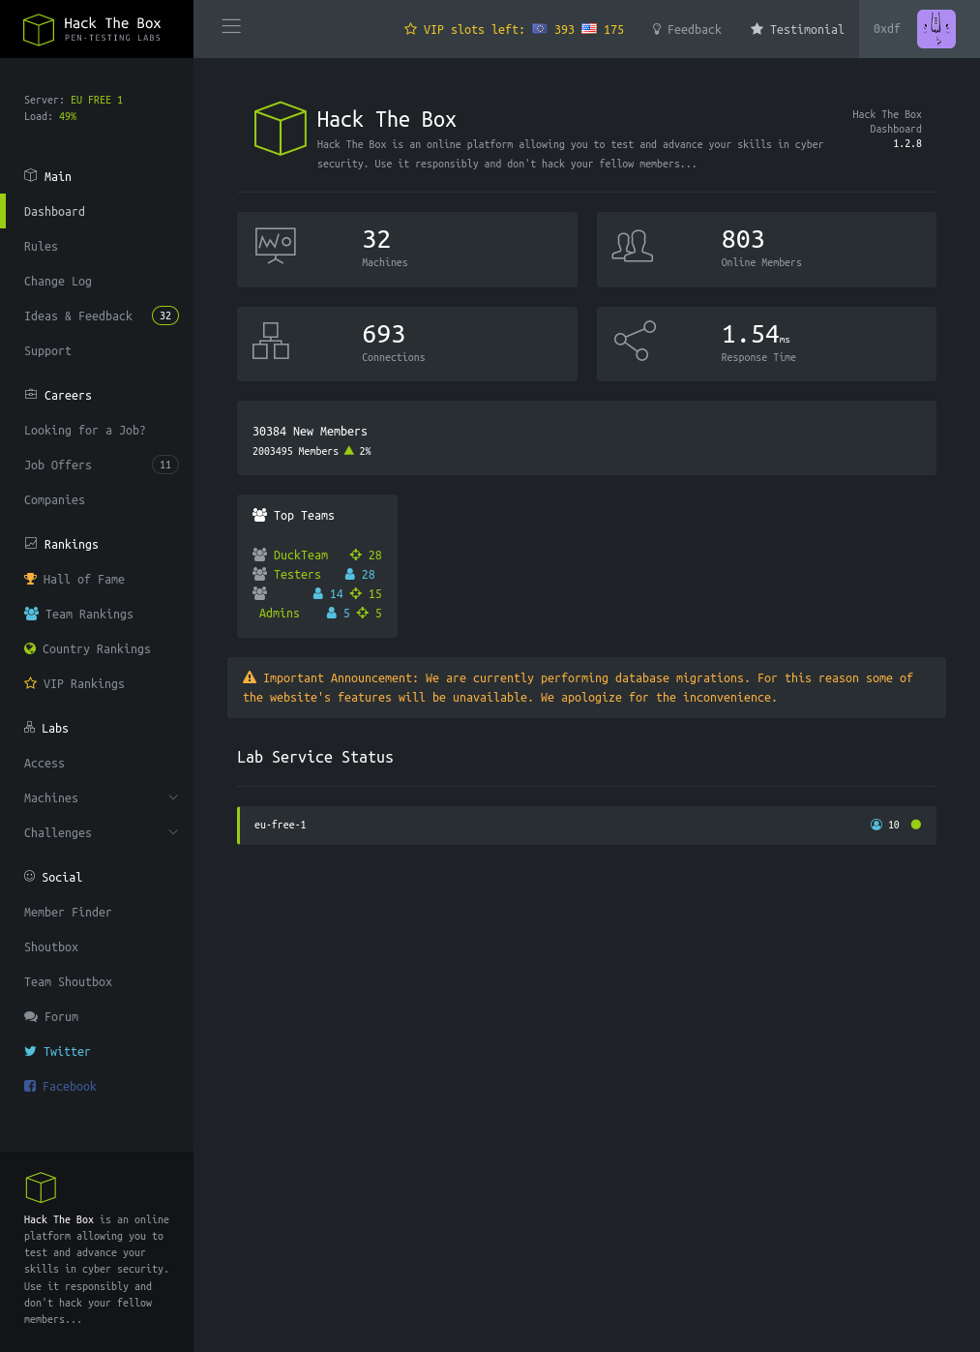Open Ideas & Feedback page
Image resolution: width=980 pixels, height=1352 pixels.
pos(78,315)
